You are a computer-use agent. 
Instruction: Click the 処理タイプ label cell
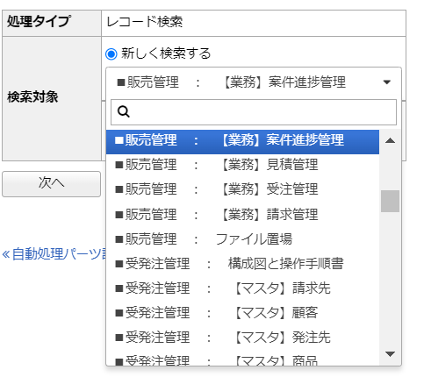[x=52, y=23]
